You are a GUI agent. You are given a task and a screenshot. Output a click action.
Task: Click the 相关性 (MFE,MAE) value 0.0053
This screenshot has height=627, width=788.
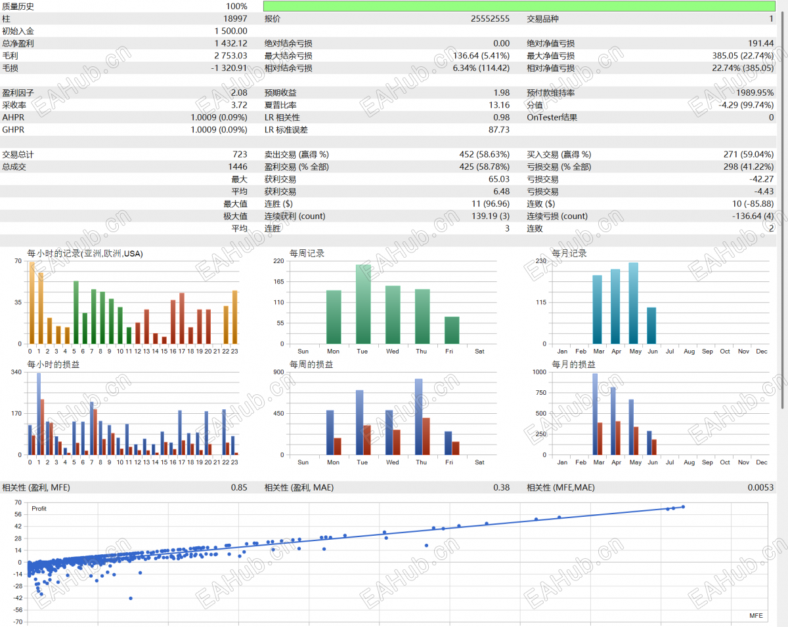[x=761, y=487]
